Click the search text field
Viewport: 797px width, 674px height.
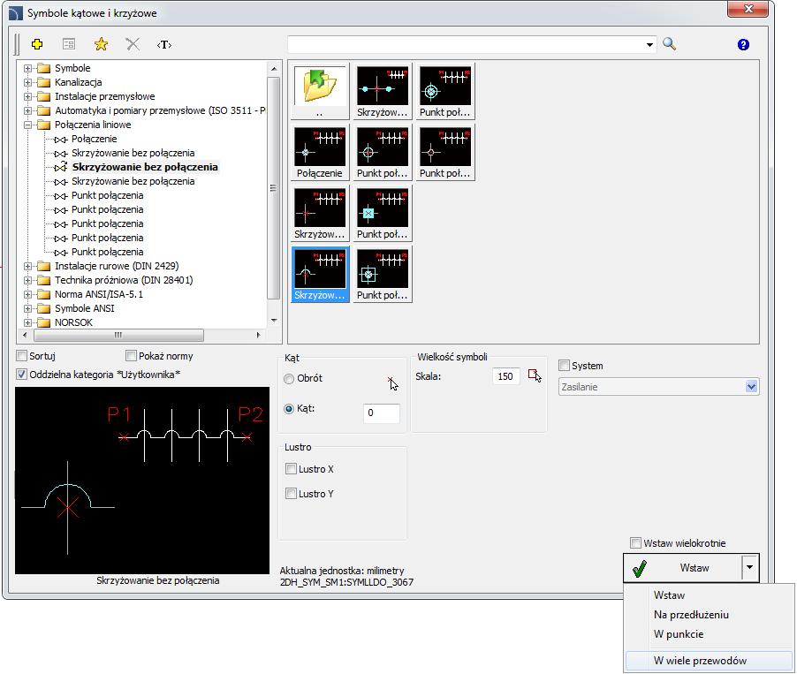467,45
